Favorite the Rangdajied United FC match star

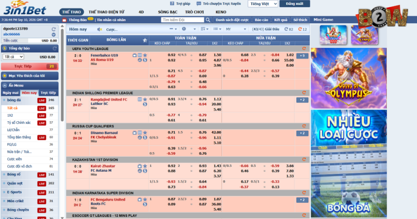pyautogui.click(x=145, y=99)
